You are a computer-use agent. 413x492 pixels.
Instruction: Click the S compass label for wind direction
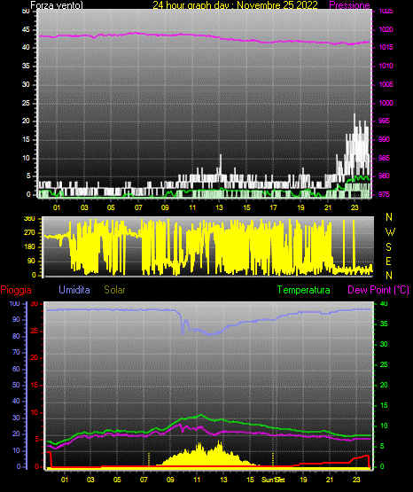[388, 247]
